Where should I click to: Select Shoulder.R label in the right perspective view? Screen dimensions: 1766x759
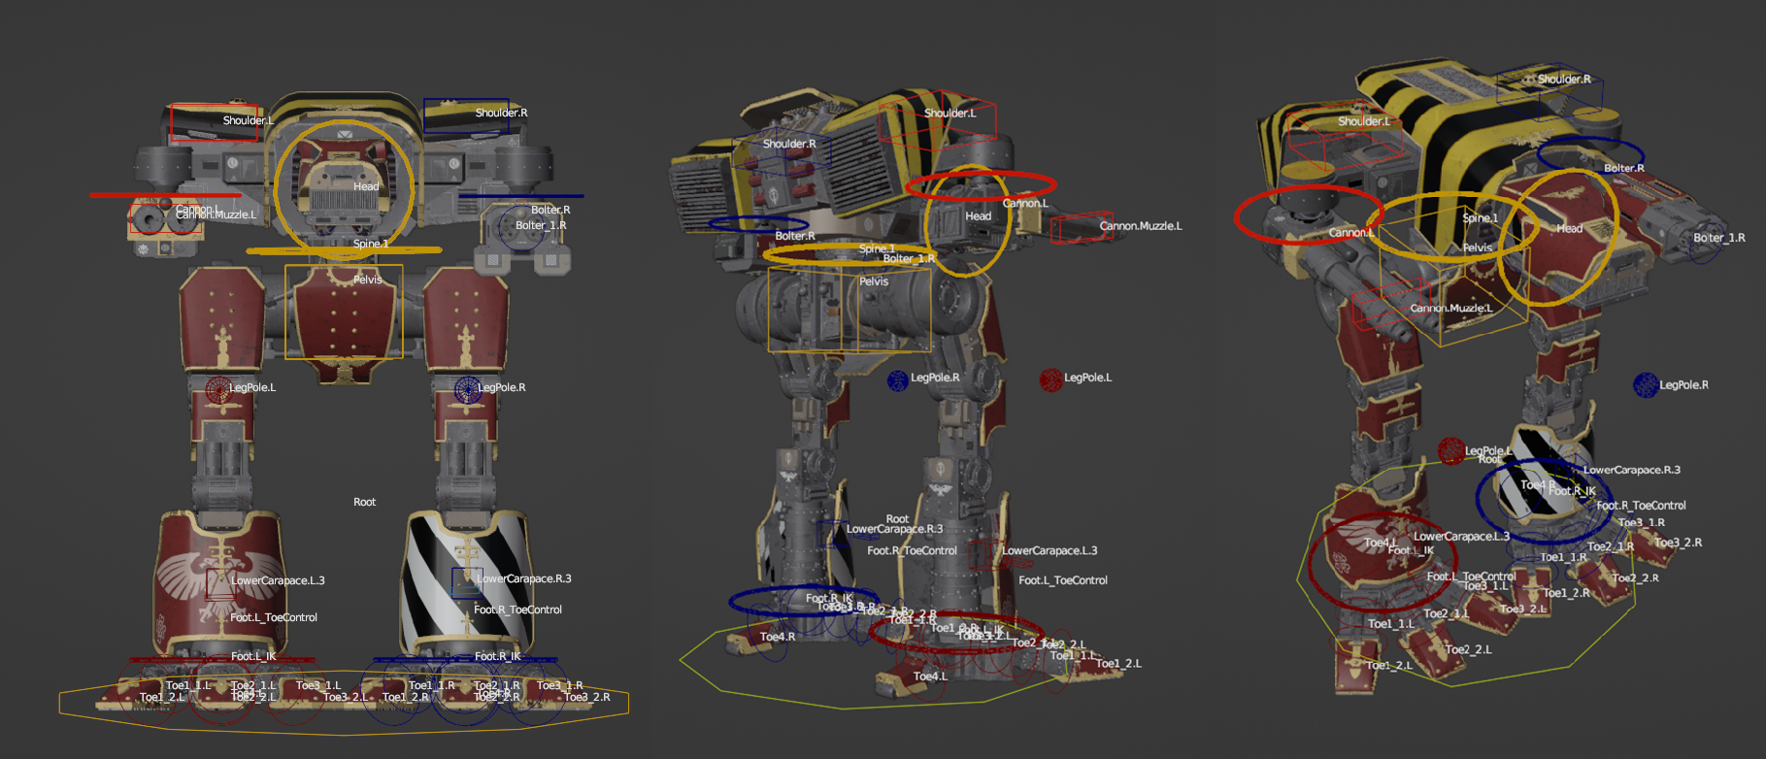(x=1564, y=79)
